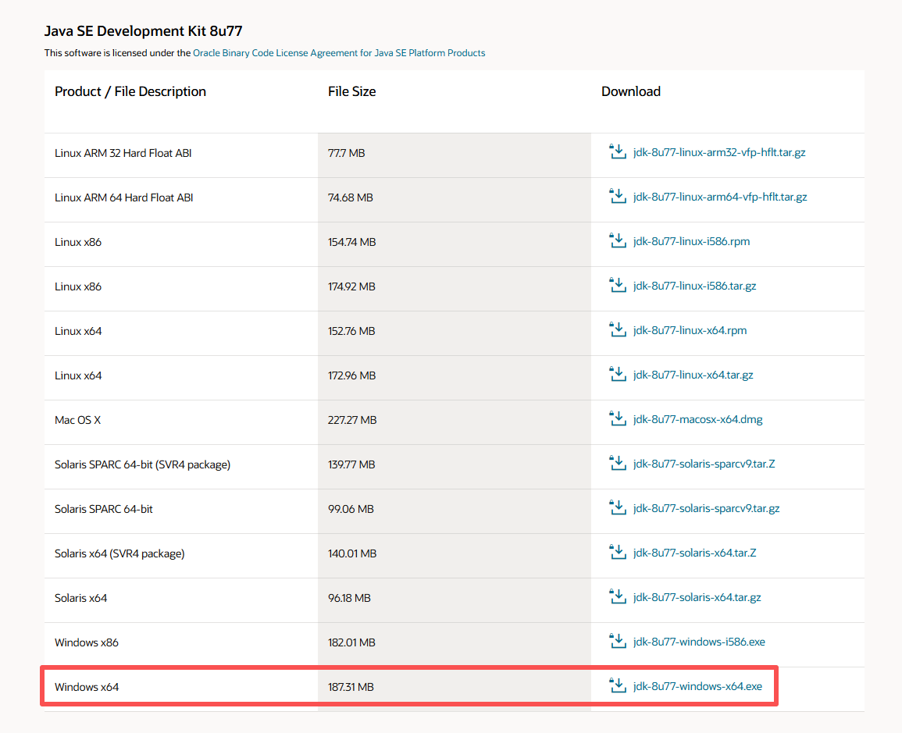902x733 pixels.
Task: Click download icon beside jdk-8u77-solaris-x64.tar.Z
Action: 618,553
